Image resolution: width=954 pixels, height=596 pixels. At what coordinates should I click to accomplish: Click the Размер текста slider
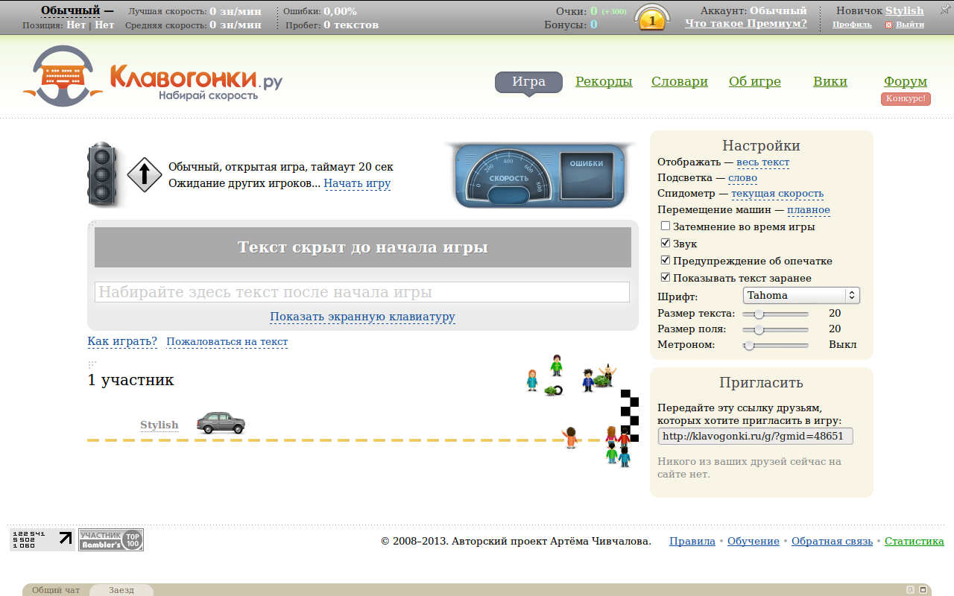coord(776,314)
